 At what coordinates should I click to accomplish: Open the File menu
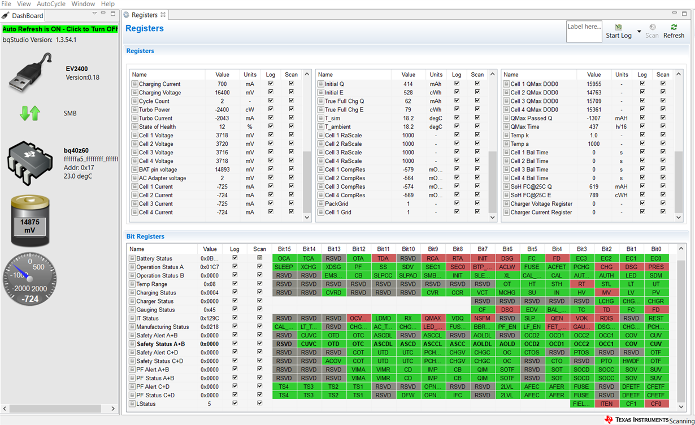(x=7, y=4)
